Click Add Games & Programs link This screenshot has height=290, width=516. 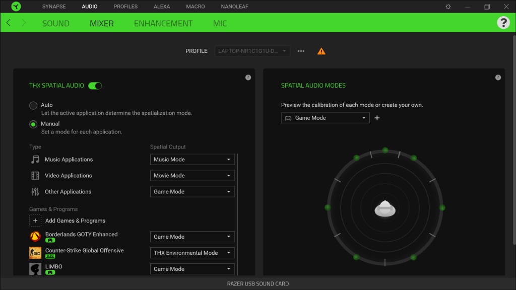tap(75, 221)
